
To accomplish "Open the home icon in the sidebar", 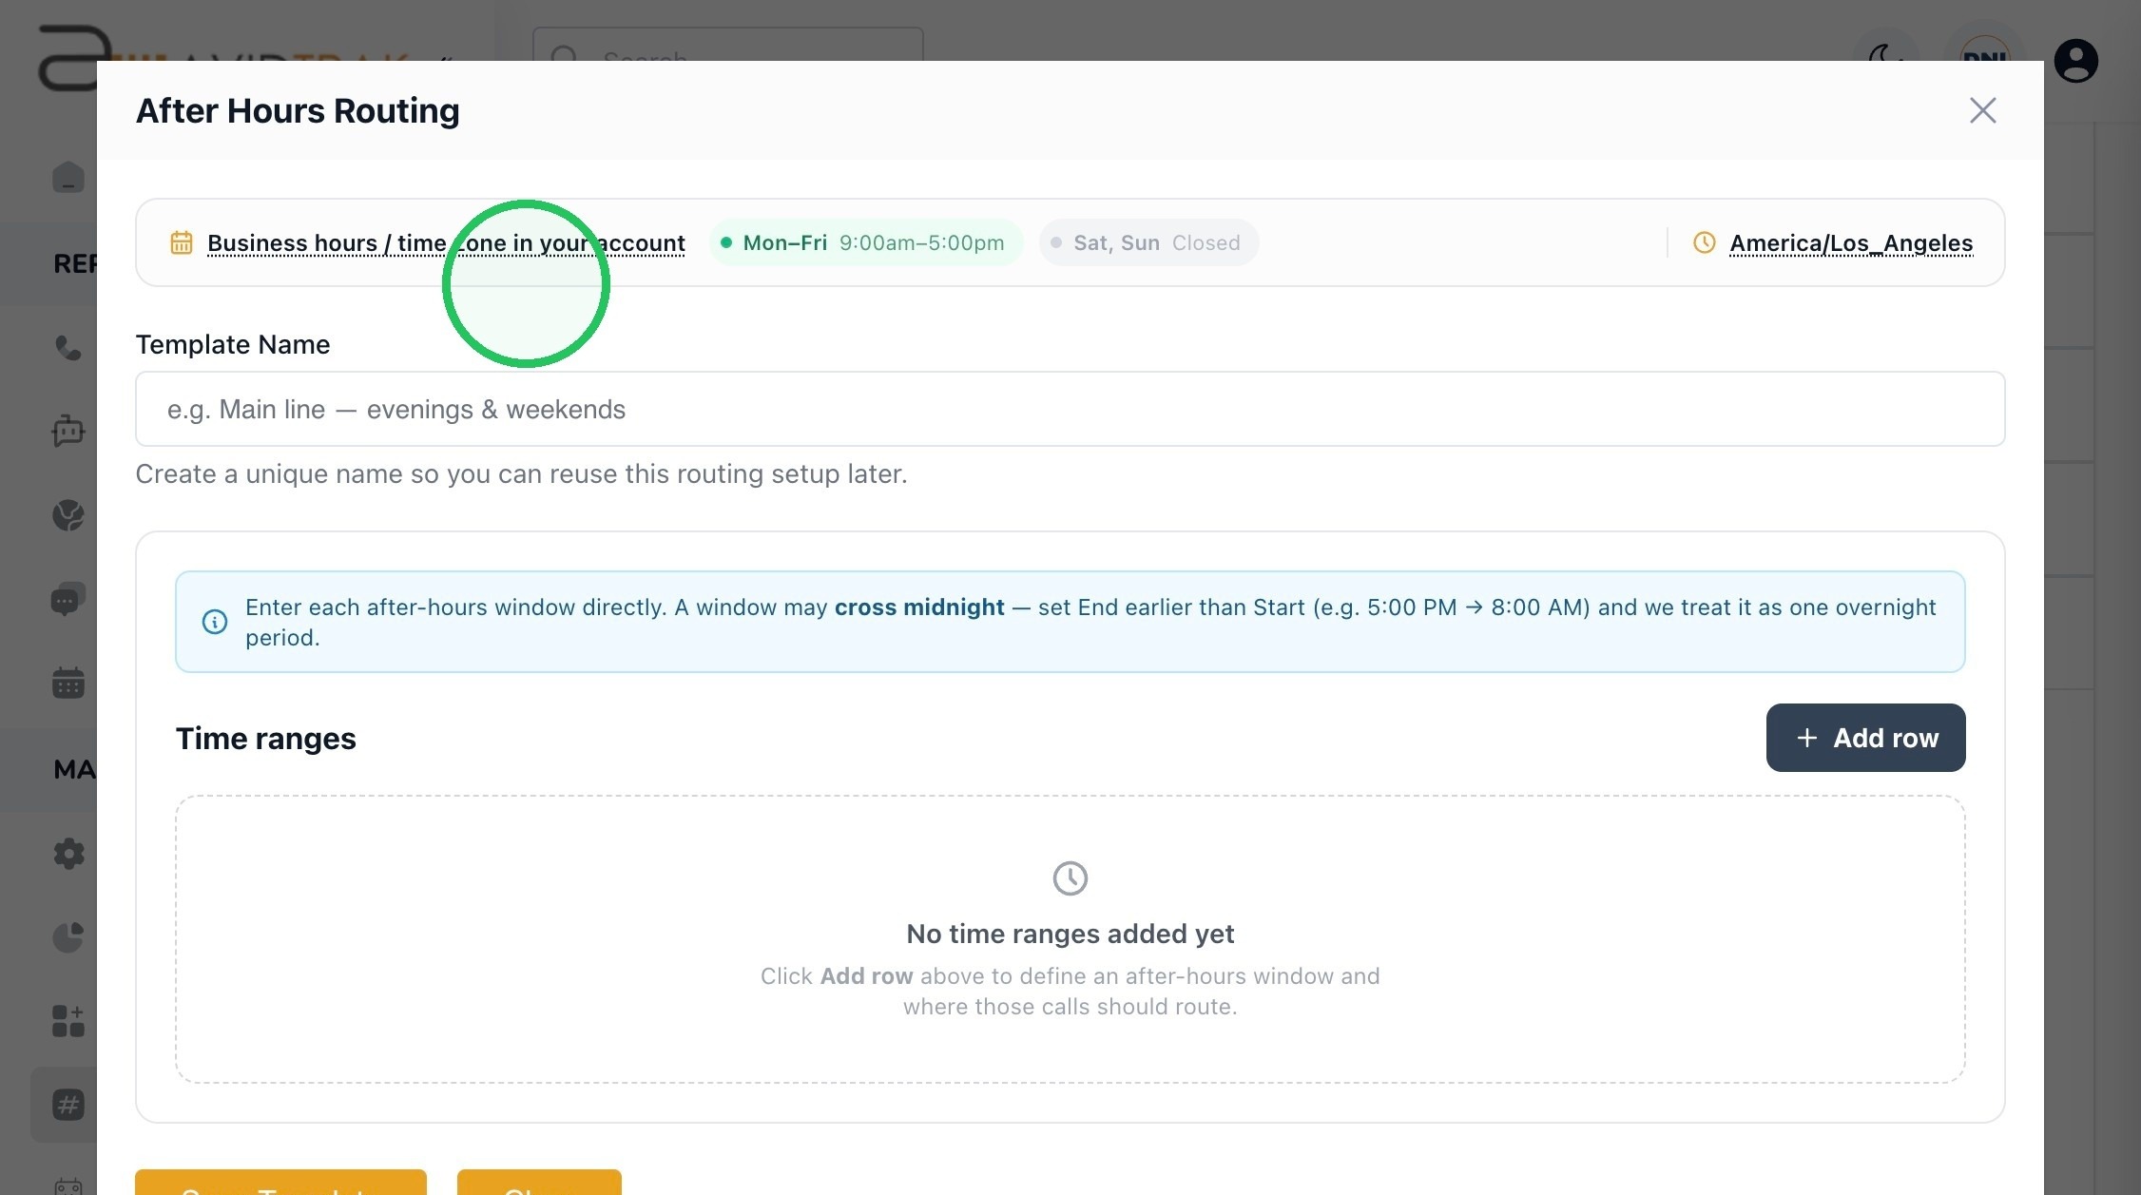I will click(x=68, y=178).
